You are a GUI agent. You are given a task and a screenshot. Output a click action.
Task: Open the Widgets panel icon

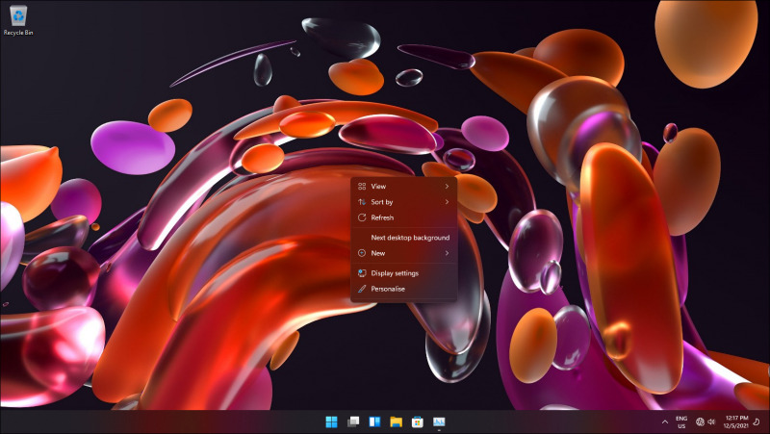click(374, 421)
